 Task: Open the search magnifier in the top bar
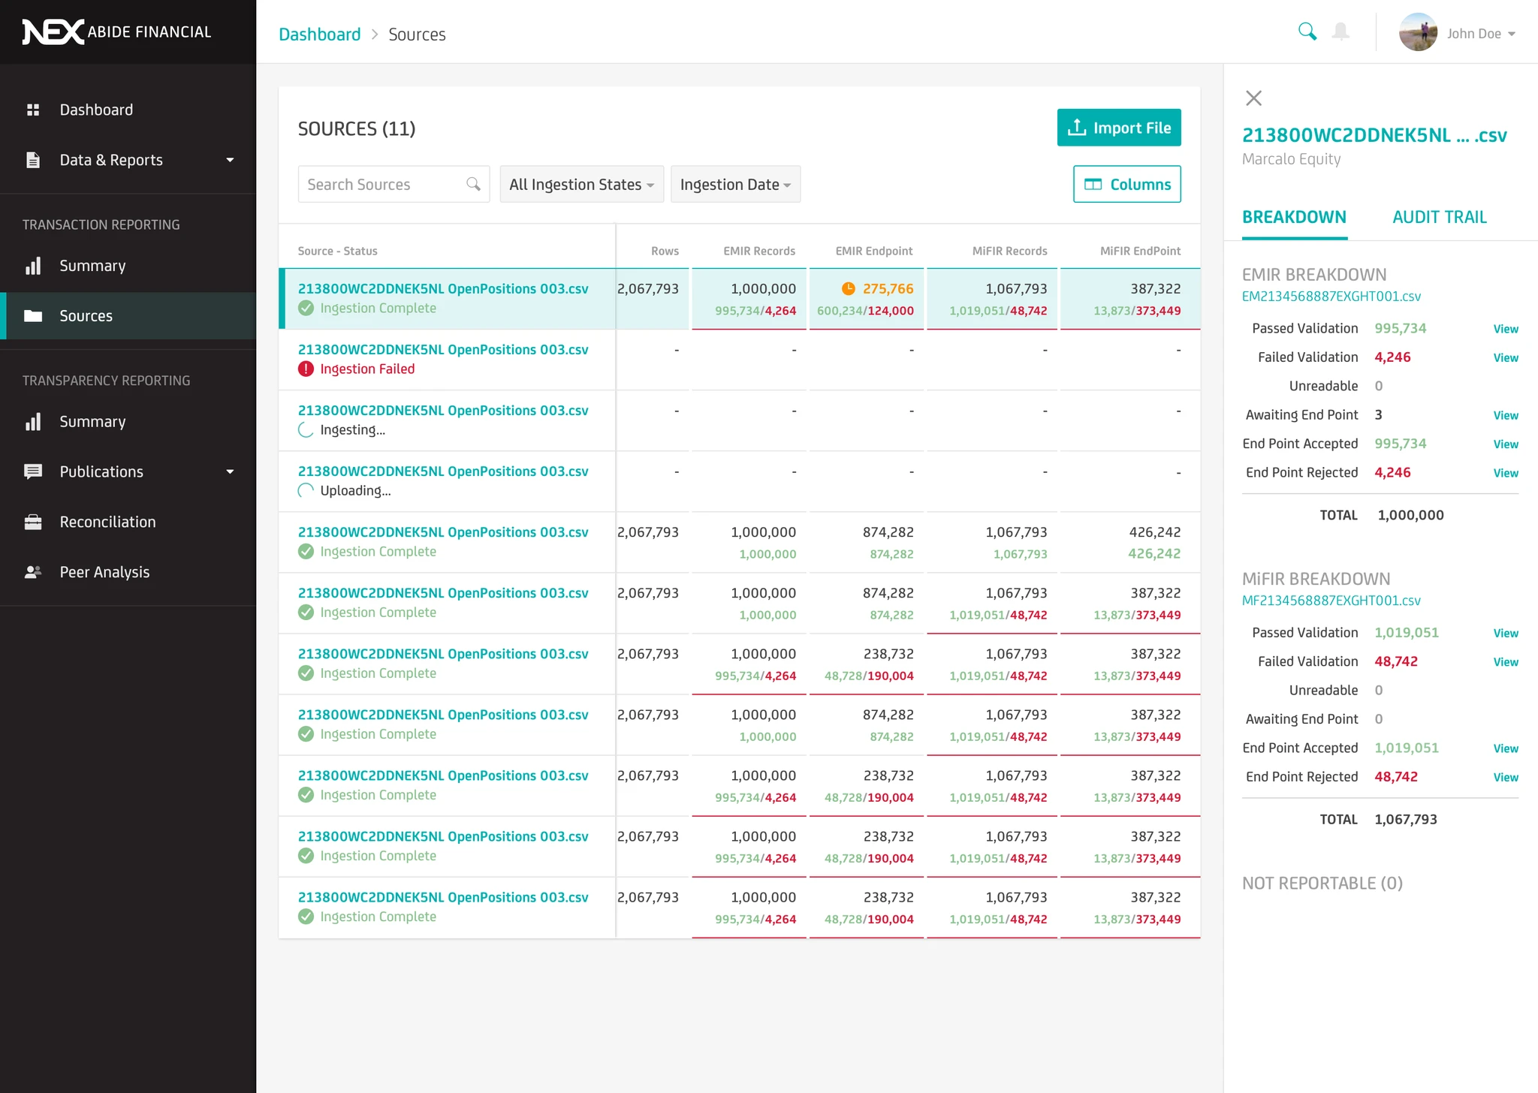pos(1307,32)
